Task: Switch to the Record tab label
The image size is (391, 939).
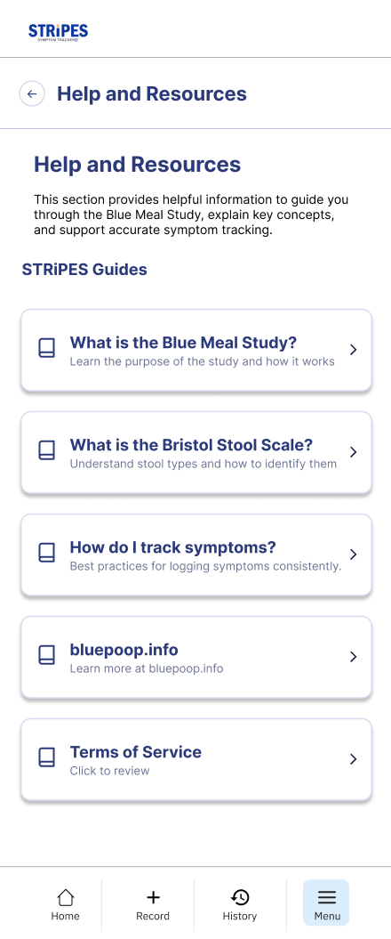Action: coord(153,916)
